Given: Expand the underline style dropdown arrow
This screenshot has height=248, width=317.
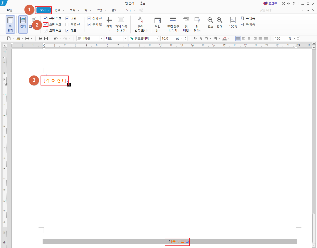Looking at the screenshot, I should 210,39.
